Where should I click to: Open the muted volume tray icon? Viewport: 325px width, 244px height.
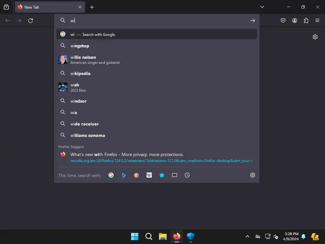click(x=276, y=236)
